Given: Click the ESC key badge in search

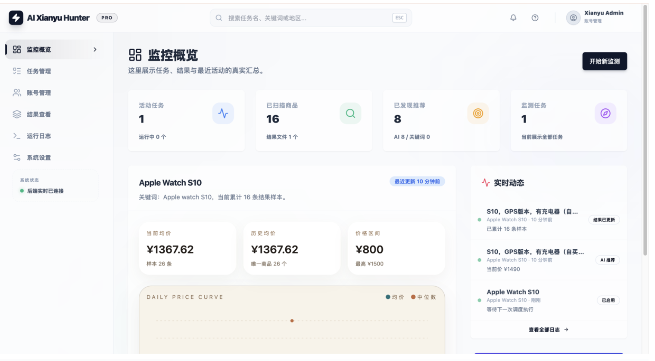Looking at the screenshot, I should 399,18.
